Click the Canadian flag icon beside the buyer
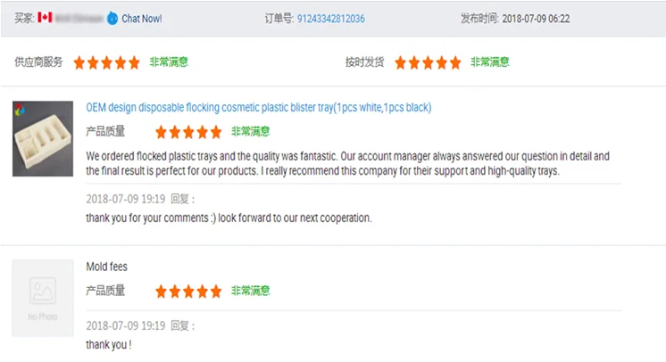 [x=46, y=18]
